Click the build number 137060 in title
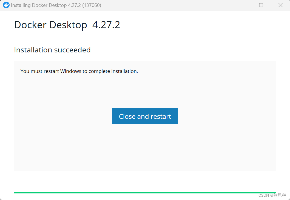The image size is (290, 200). [x=92, y=5]
